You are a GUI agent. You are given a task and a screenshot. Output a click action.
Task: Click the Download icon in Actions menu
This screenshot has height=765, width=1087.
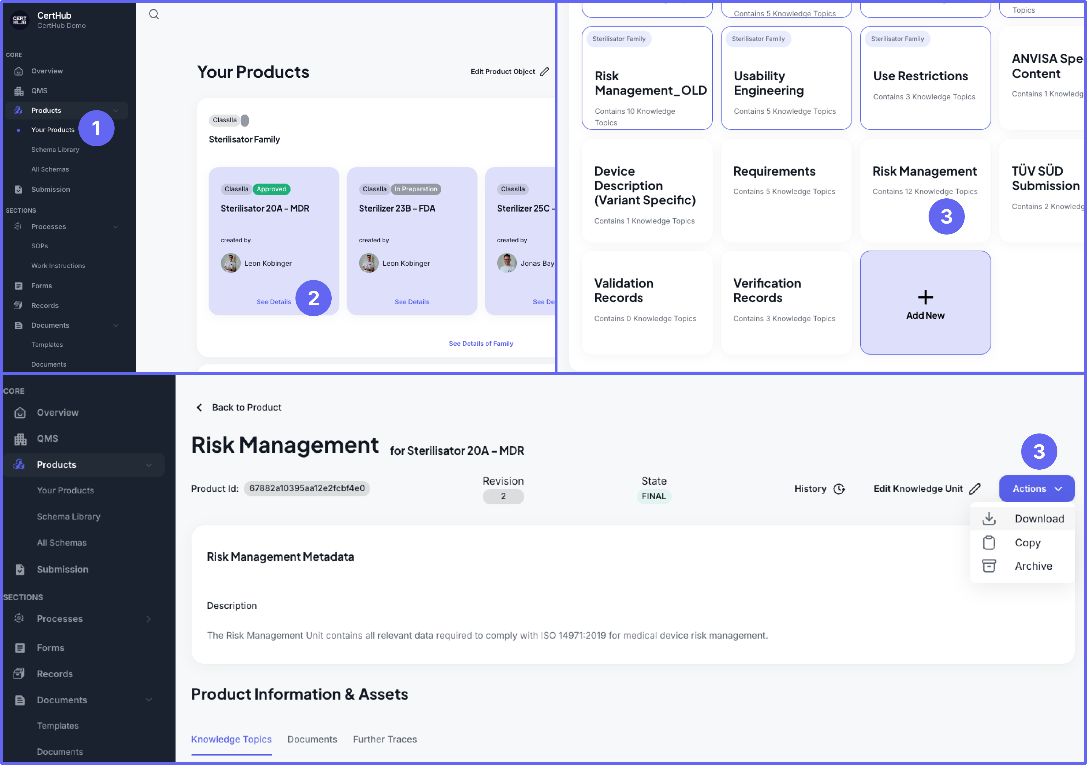pos(989,518)
